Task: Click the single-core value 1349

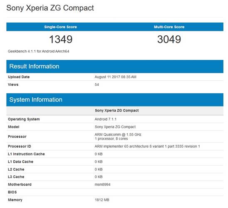Action: pyautogui.click(x=61, y=40)
